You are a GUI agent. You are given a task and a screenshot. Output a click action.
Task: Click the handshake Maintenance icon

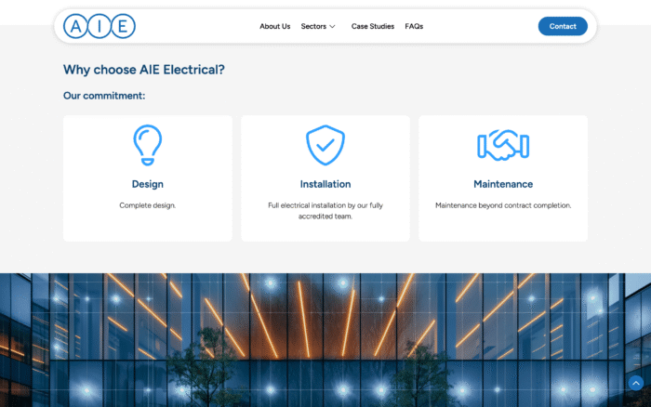(x=503, y=145)
